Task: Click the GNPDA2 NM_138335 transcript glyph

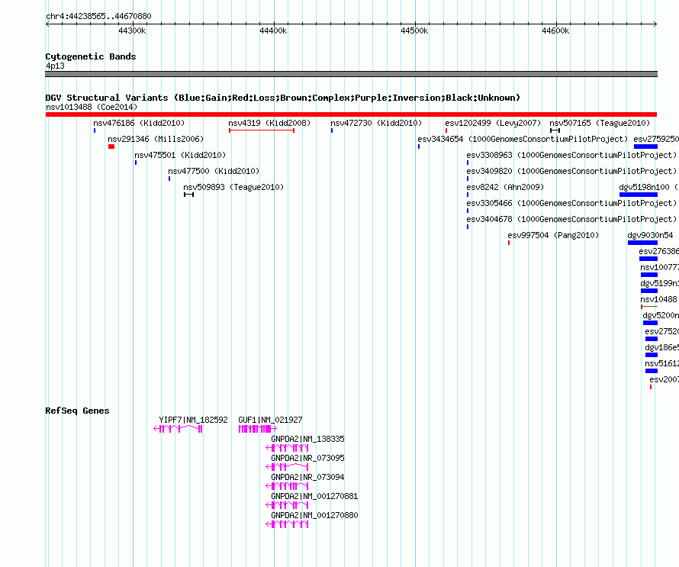Action: pyautogui.click(x=287, y=448)
